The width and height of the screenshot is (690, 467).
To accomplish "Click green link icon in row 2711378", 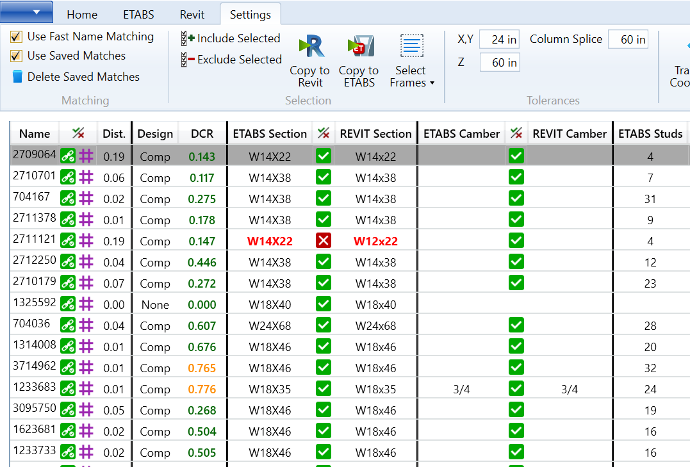I will coord(68,219).
